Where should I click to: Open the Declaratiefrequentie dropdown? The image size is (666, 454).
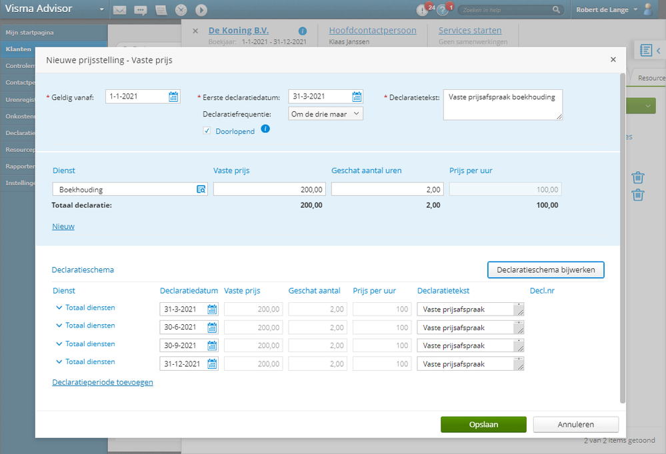(x=326, y=114)
